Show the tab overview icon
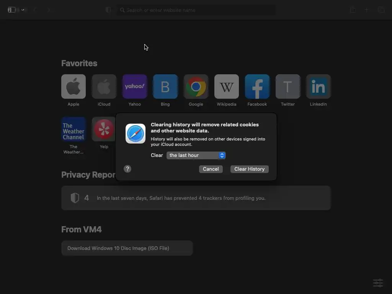Screen dimensions: 392x294 (381, 10)
